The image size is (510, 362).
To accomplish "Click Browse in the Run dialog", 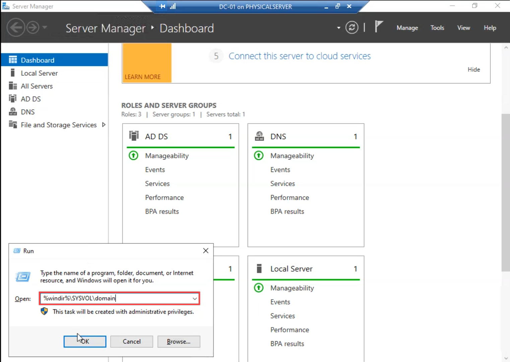I will [x=179, y=342].
